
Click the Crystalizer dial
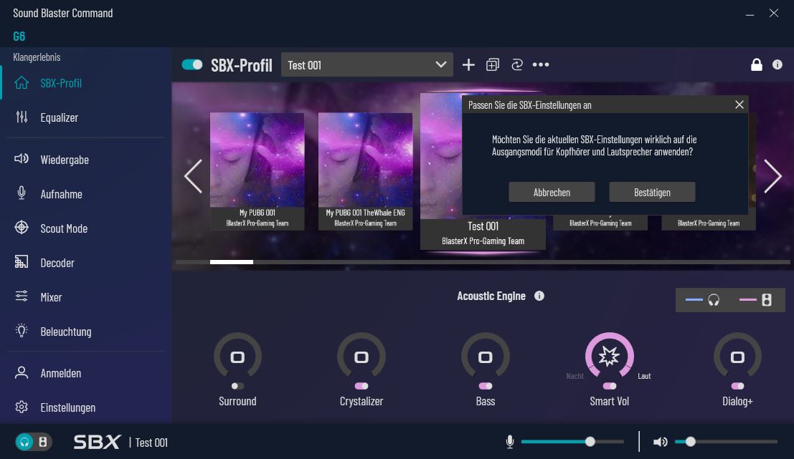(361, 356)
